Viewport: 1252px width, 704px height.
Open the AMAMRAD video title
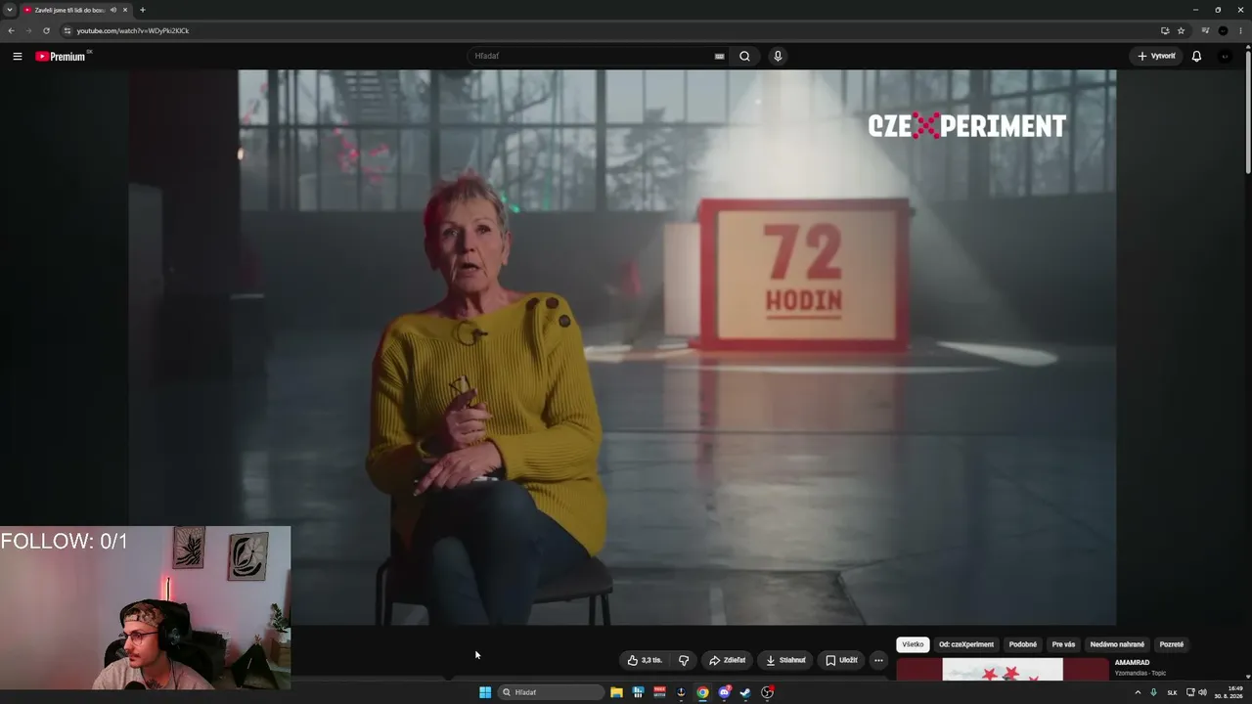1133,663
